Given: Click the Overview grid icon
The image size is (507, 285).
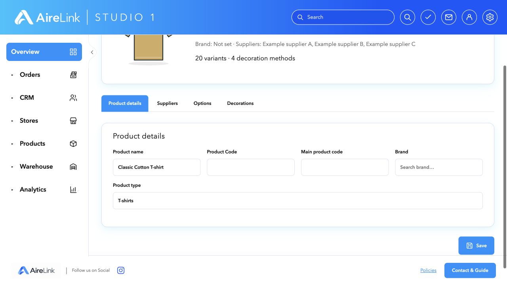Looking at the screenshot, I should (x=73, y=52).
